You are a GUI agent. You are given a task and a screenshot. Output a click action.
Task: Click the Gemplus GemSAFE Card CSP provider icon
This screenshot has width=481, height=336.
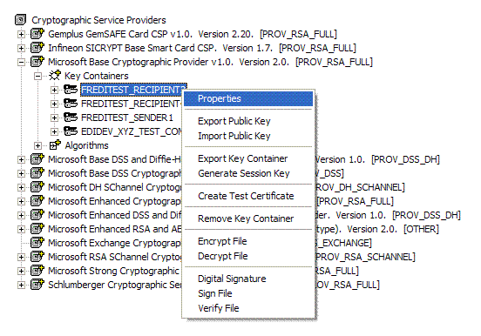click(37, 34)
